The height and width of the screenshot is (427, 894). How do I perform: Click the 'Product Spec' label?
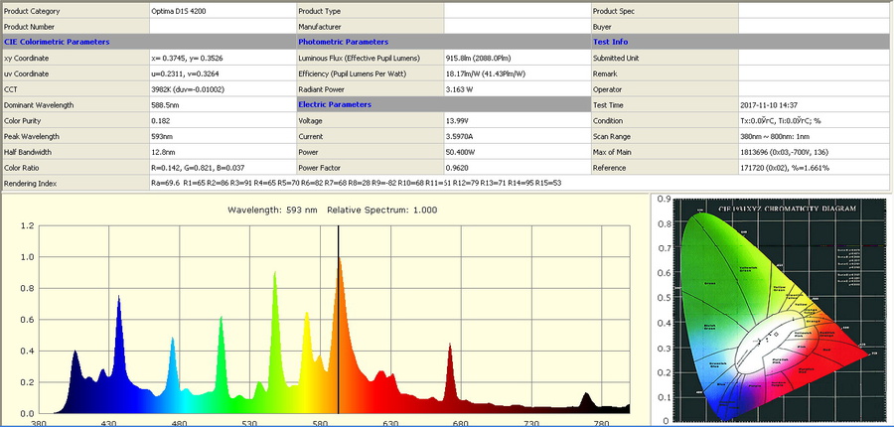614,11
